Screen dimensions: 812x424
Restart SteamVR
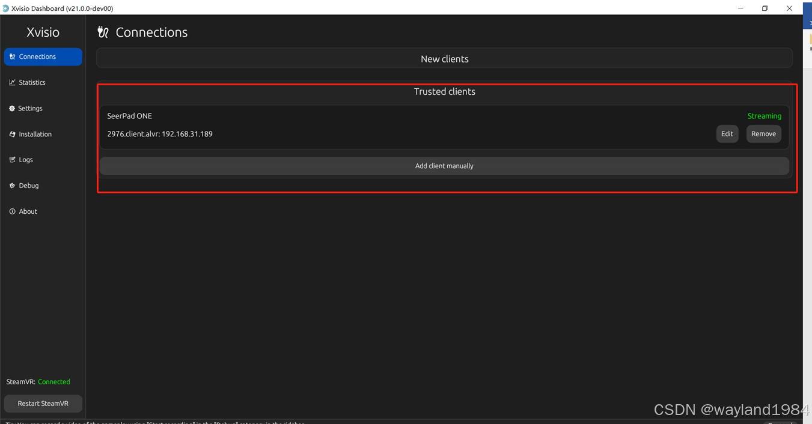(x=43, y=404)
